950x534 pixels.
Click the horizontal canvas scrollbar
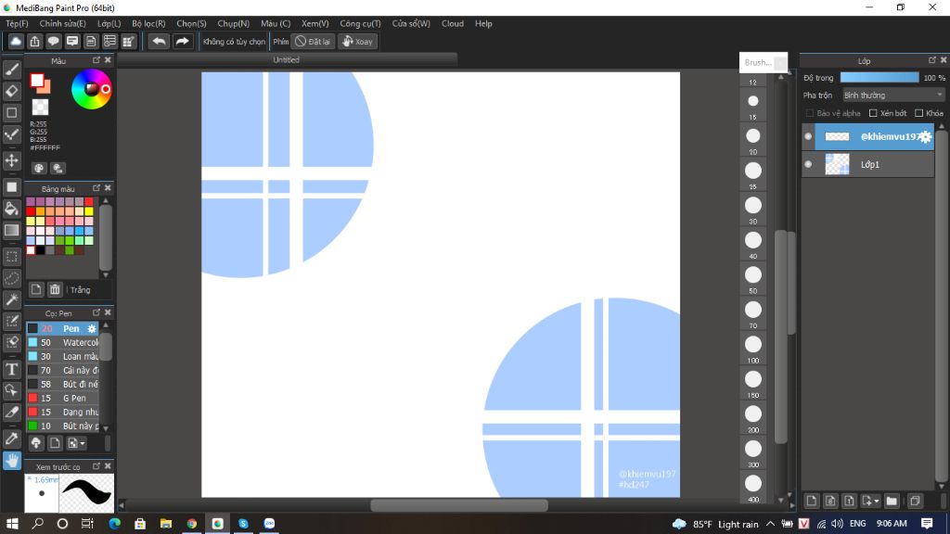click(458, 505)
